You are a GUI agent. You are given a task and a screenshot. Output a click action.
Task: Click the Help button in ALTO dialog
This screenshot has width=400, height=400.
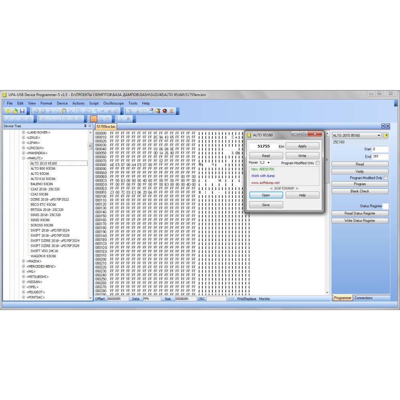click(x=302, y=195)
